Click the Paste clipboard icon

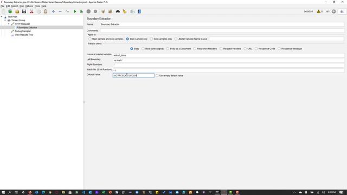46,11
